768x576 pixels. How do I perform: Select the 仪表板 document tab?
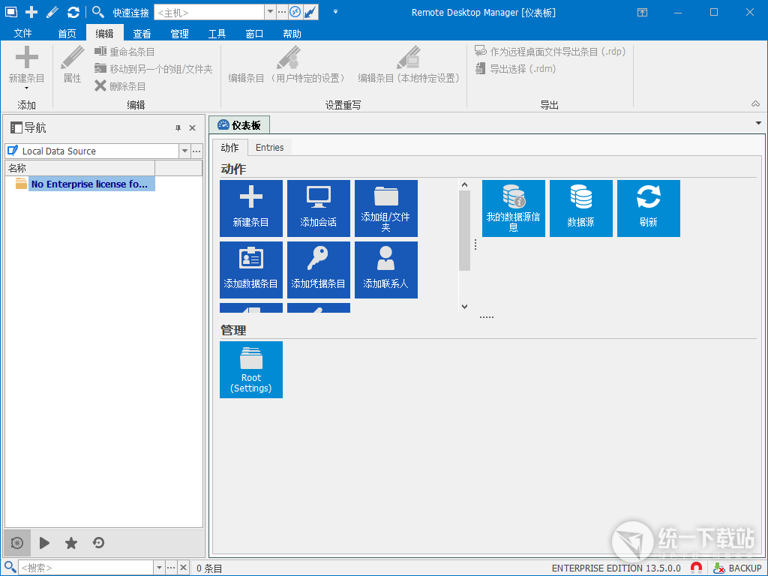pos(239,125)
